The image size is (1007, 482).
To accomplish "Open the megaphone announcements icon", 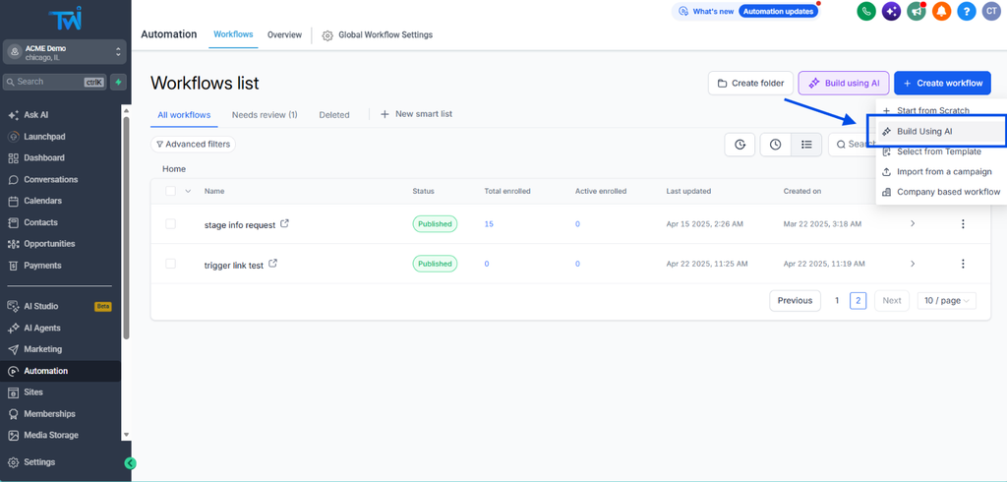I will 916,11.
